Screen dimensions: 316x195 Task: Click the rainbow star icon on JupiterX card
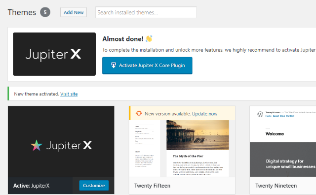[x=37, y=145]
